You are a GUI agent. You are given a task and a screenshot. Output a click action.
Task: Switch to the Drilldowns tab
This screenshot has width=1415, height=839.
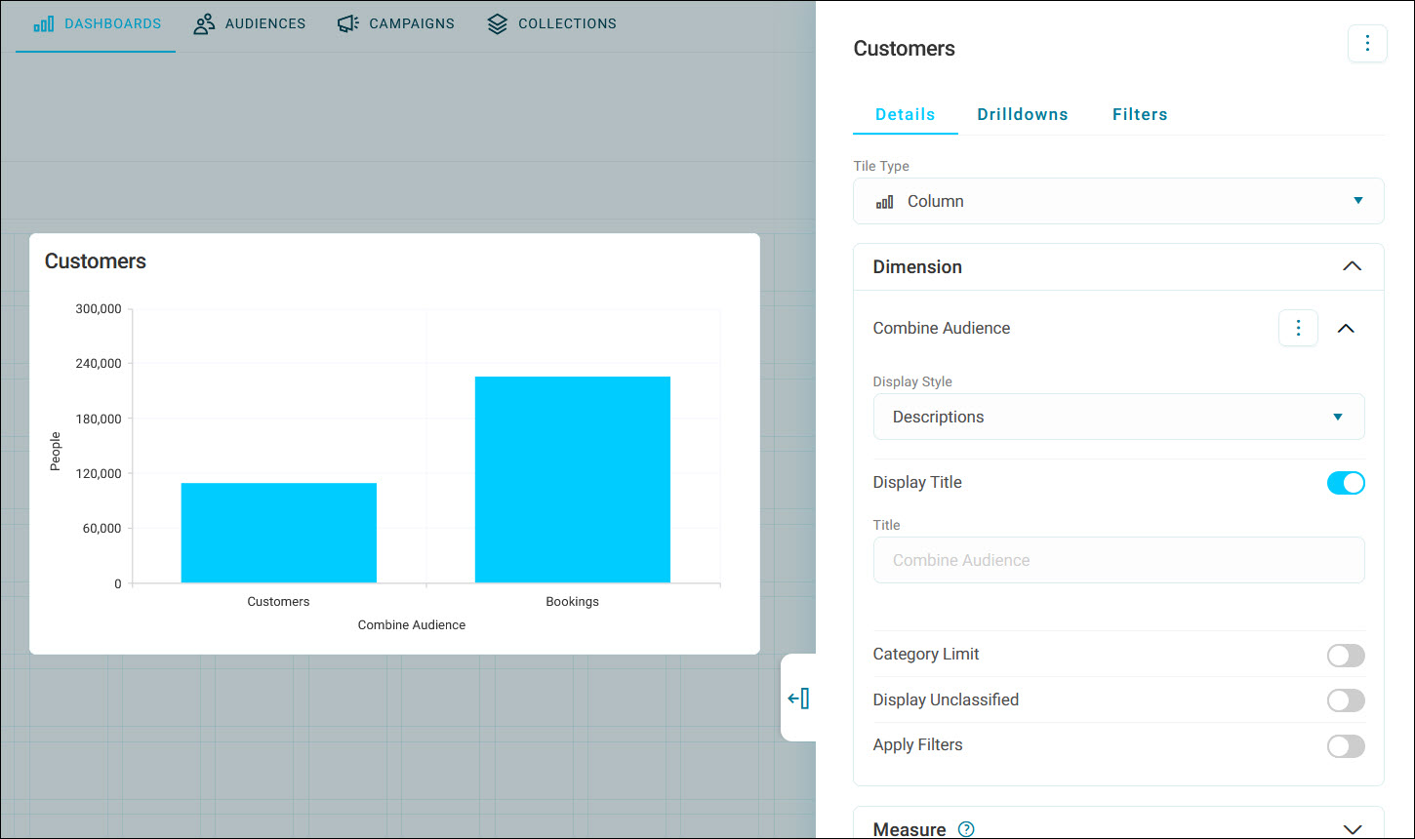point(1023,114)
